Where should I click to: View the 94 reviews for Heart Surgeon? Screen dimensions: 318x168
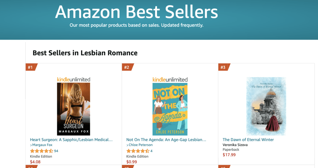click(56, 151)
